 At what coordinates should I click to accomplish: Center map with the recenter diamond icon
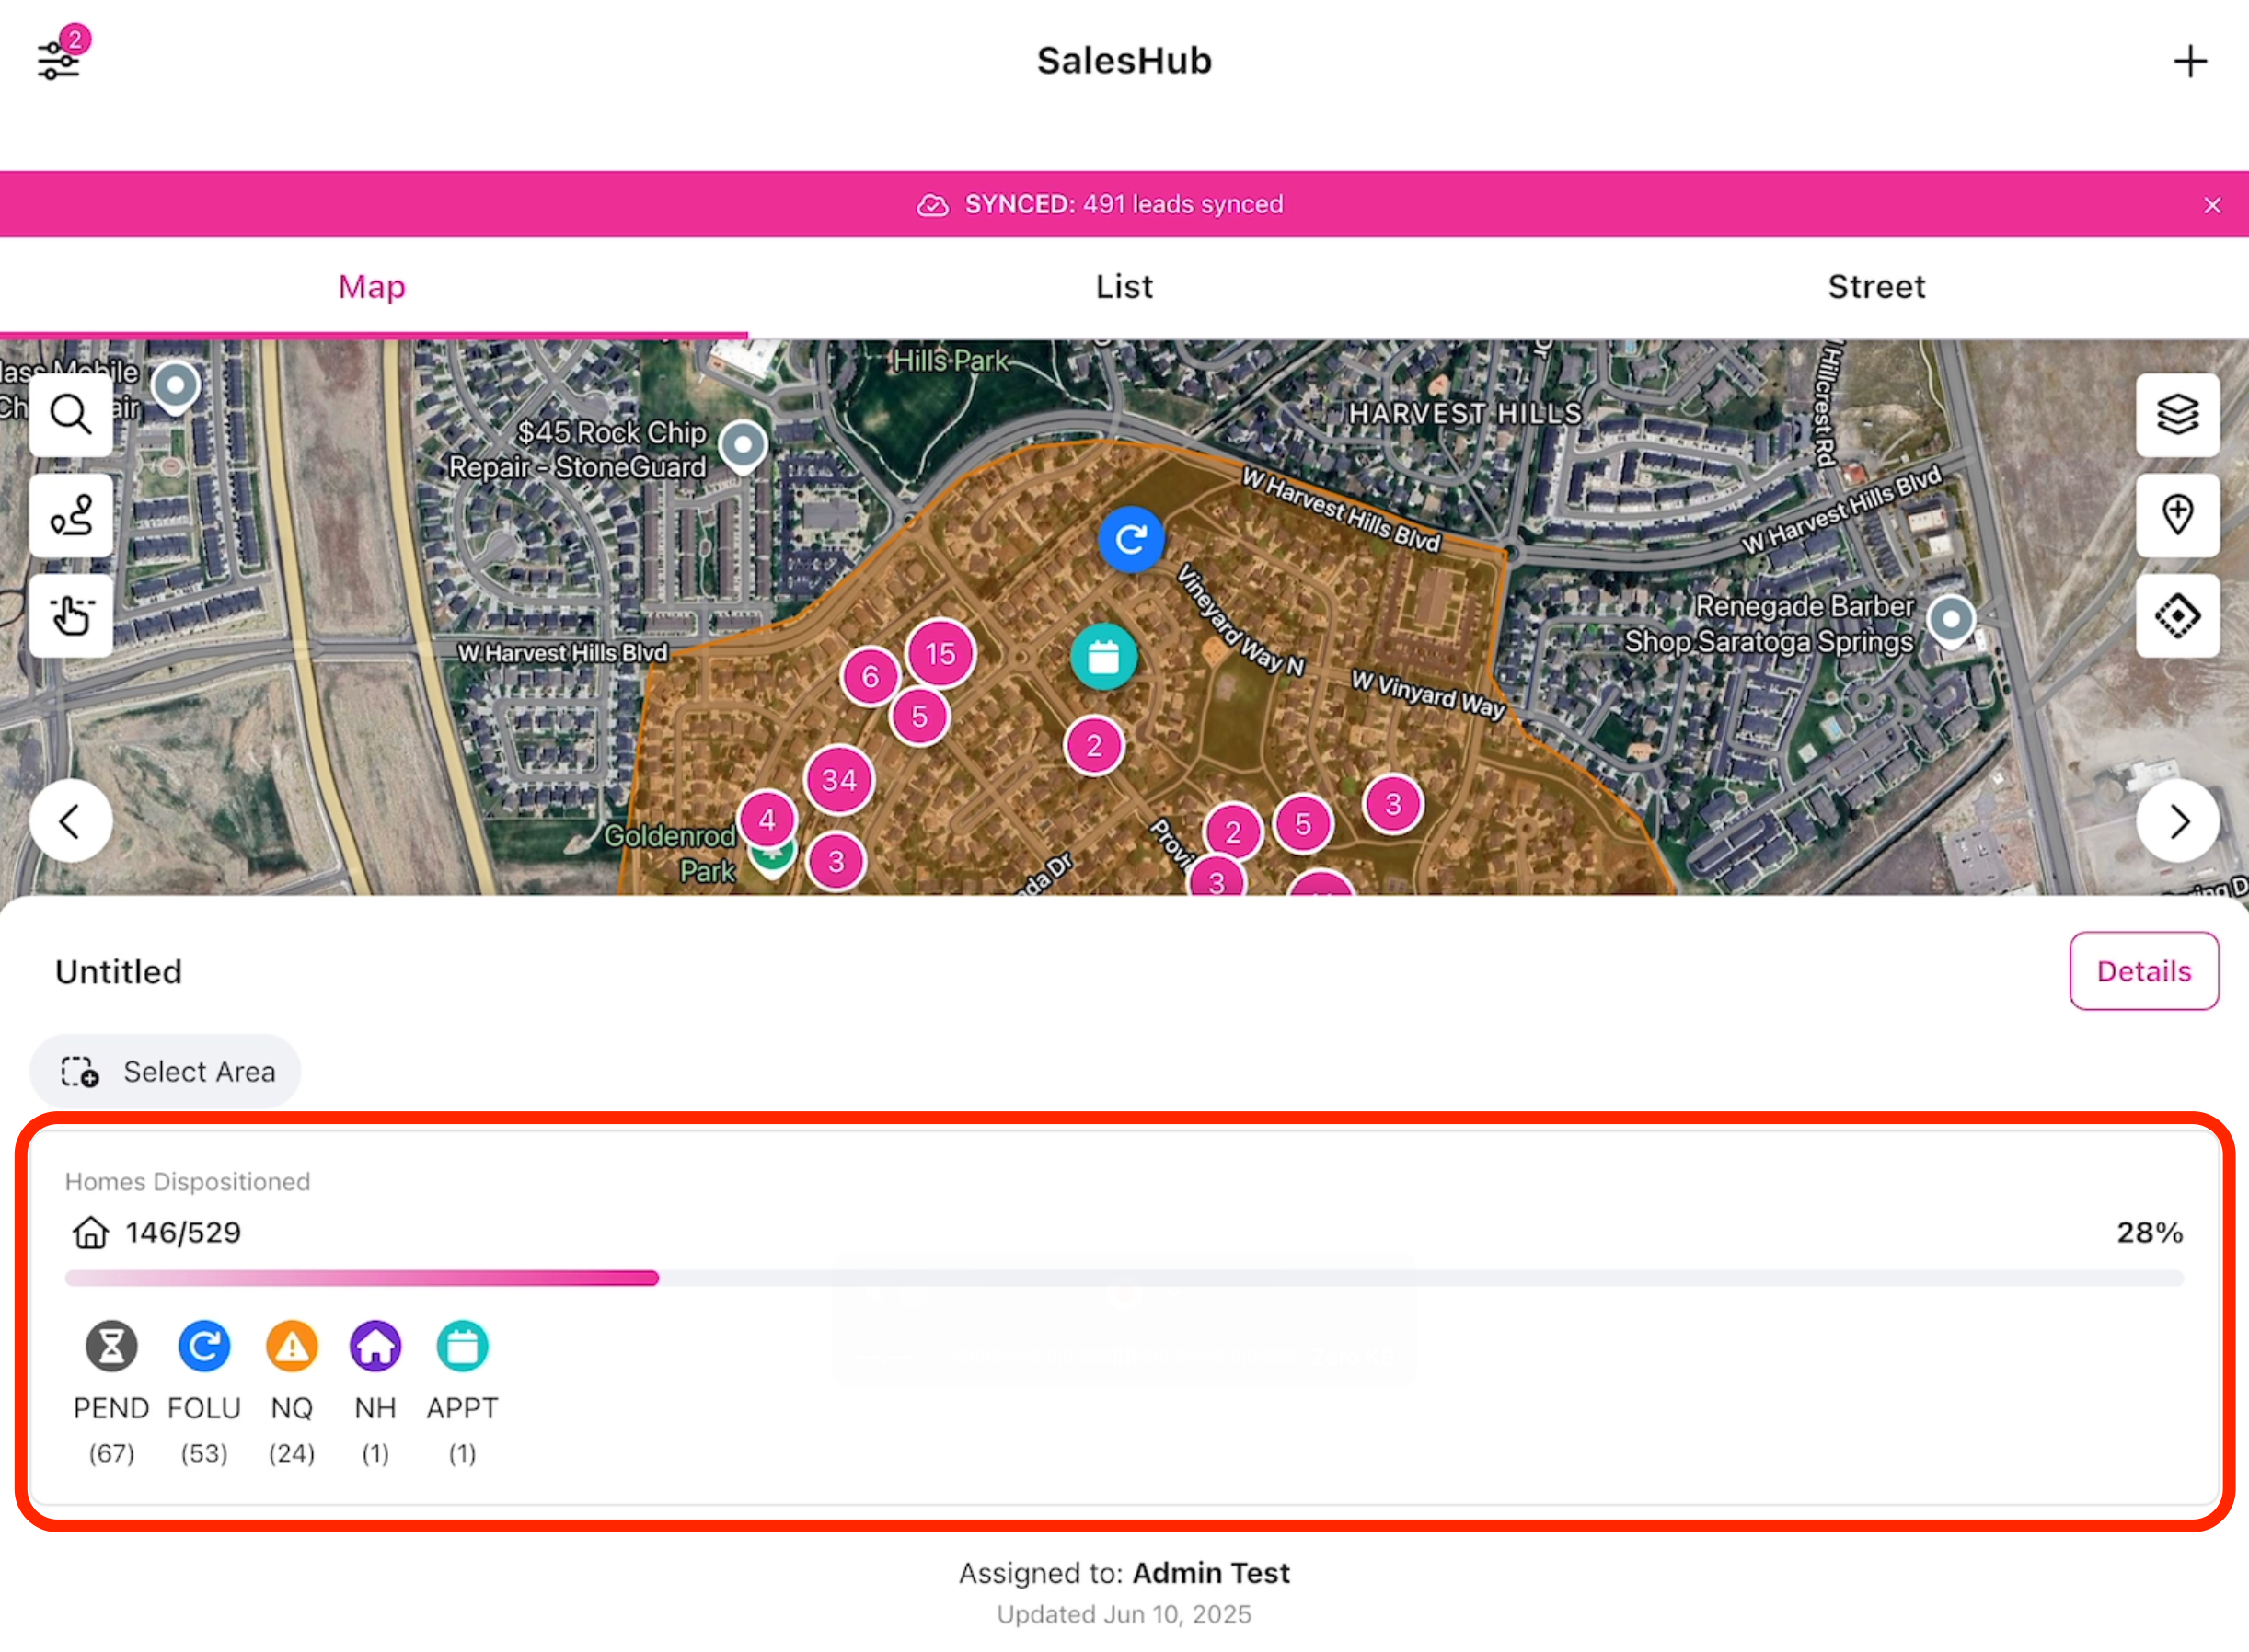tap(2177, 615)
